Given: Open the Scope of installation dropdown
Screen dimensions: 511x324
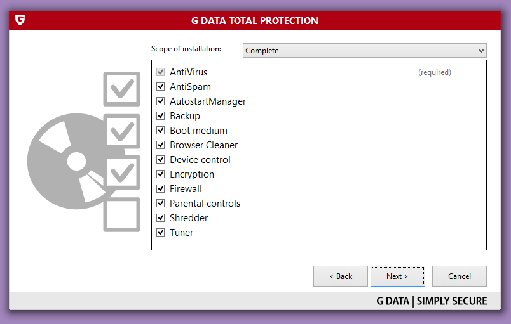Looking at the screenshot, I should [364, 51].
